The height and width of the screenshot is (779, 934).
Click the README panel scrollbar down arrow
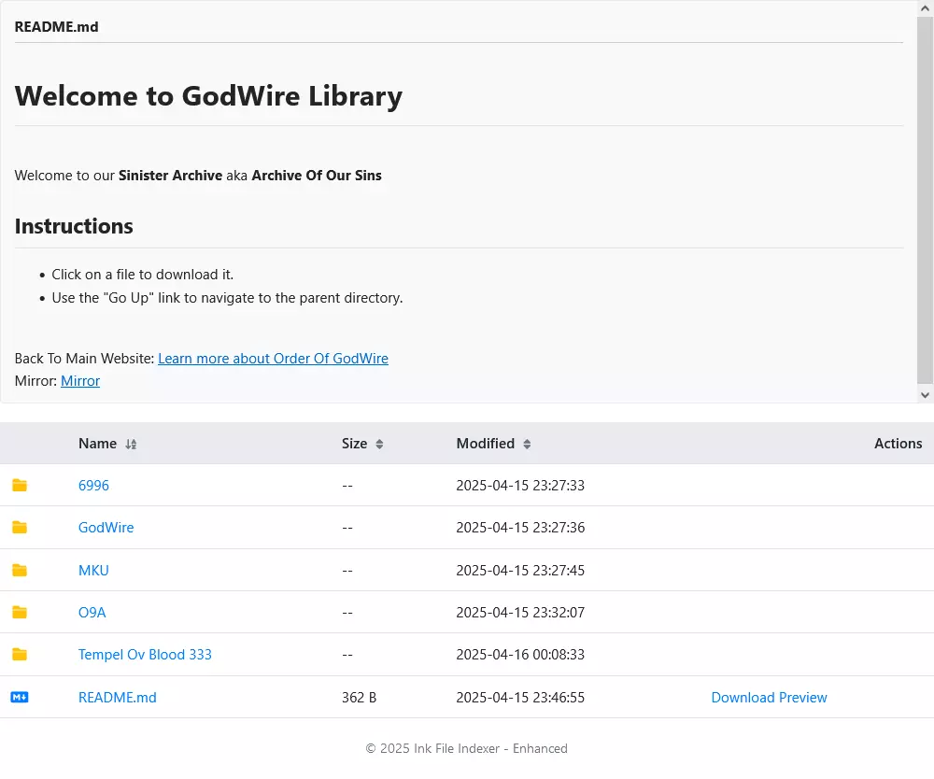coord(925,395)
